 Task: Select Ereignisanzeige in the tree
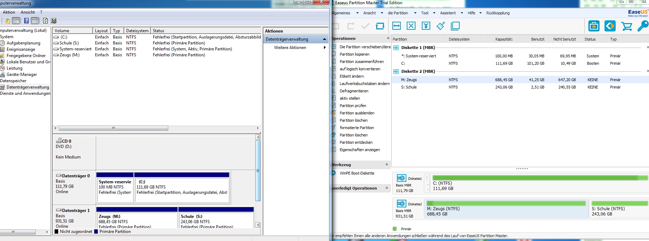pos(21,49)
